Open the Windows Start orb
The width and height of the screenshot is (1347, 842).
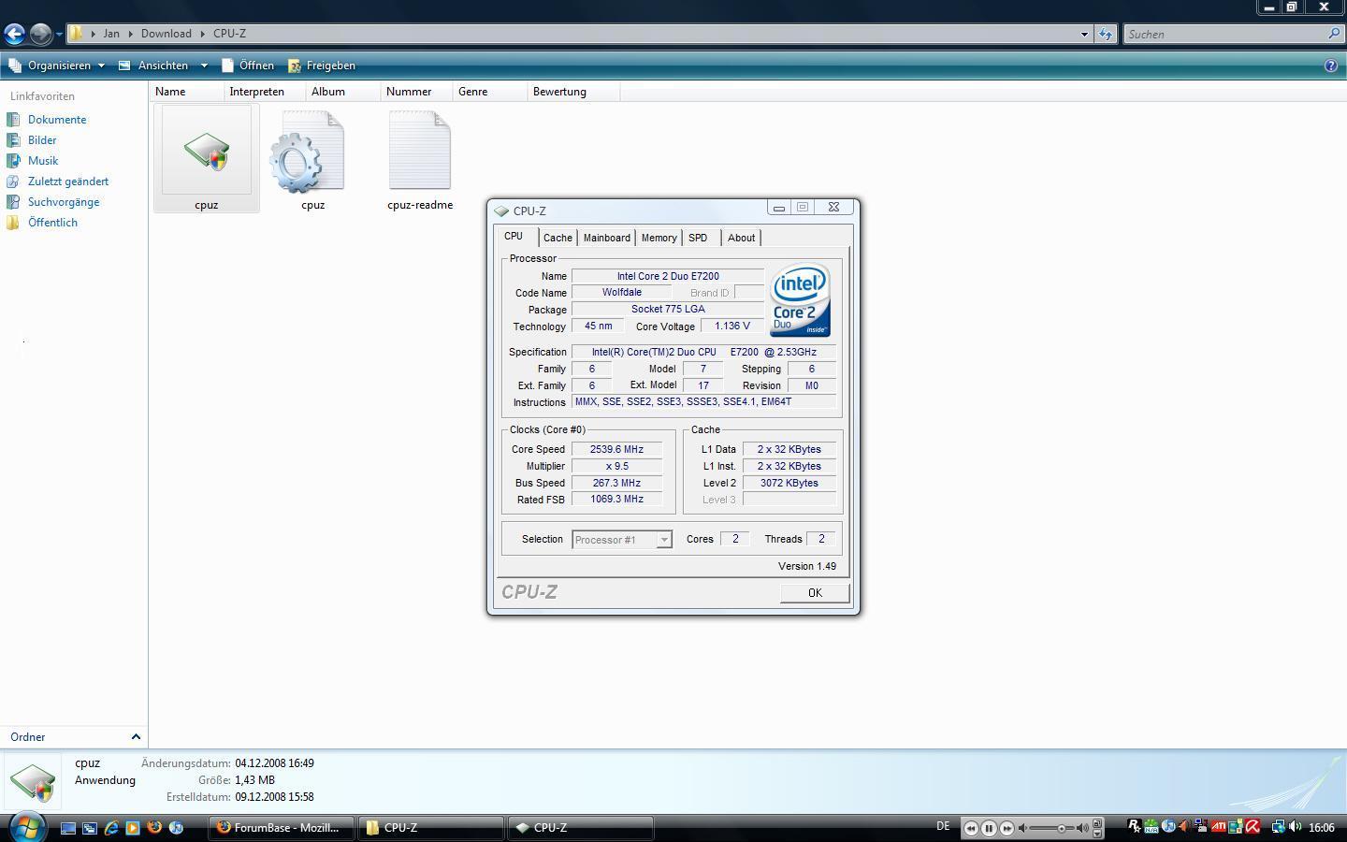click(26, 827)
